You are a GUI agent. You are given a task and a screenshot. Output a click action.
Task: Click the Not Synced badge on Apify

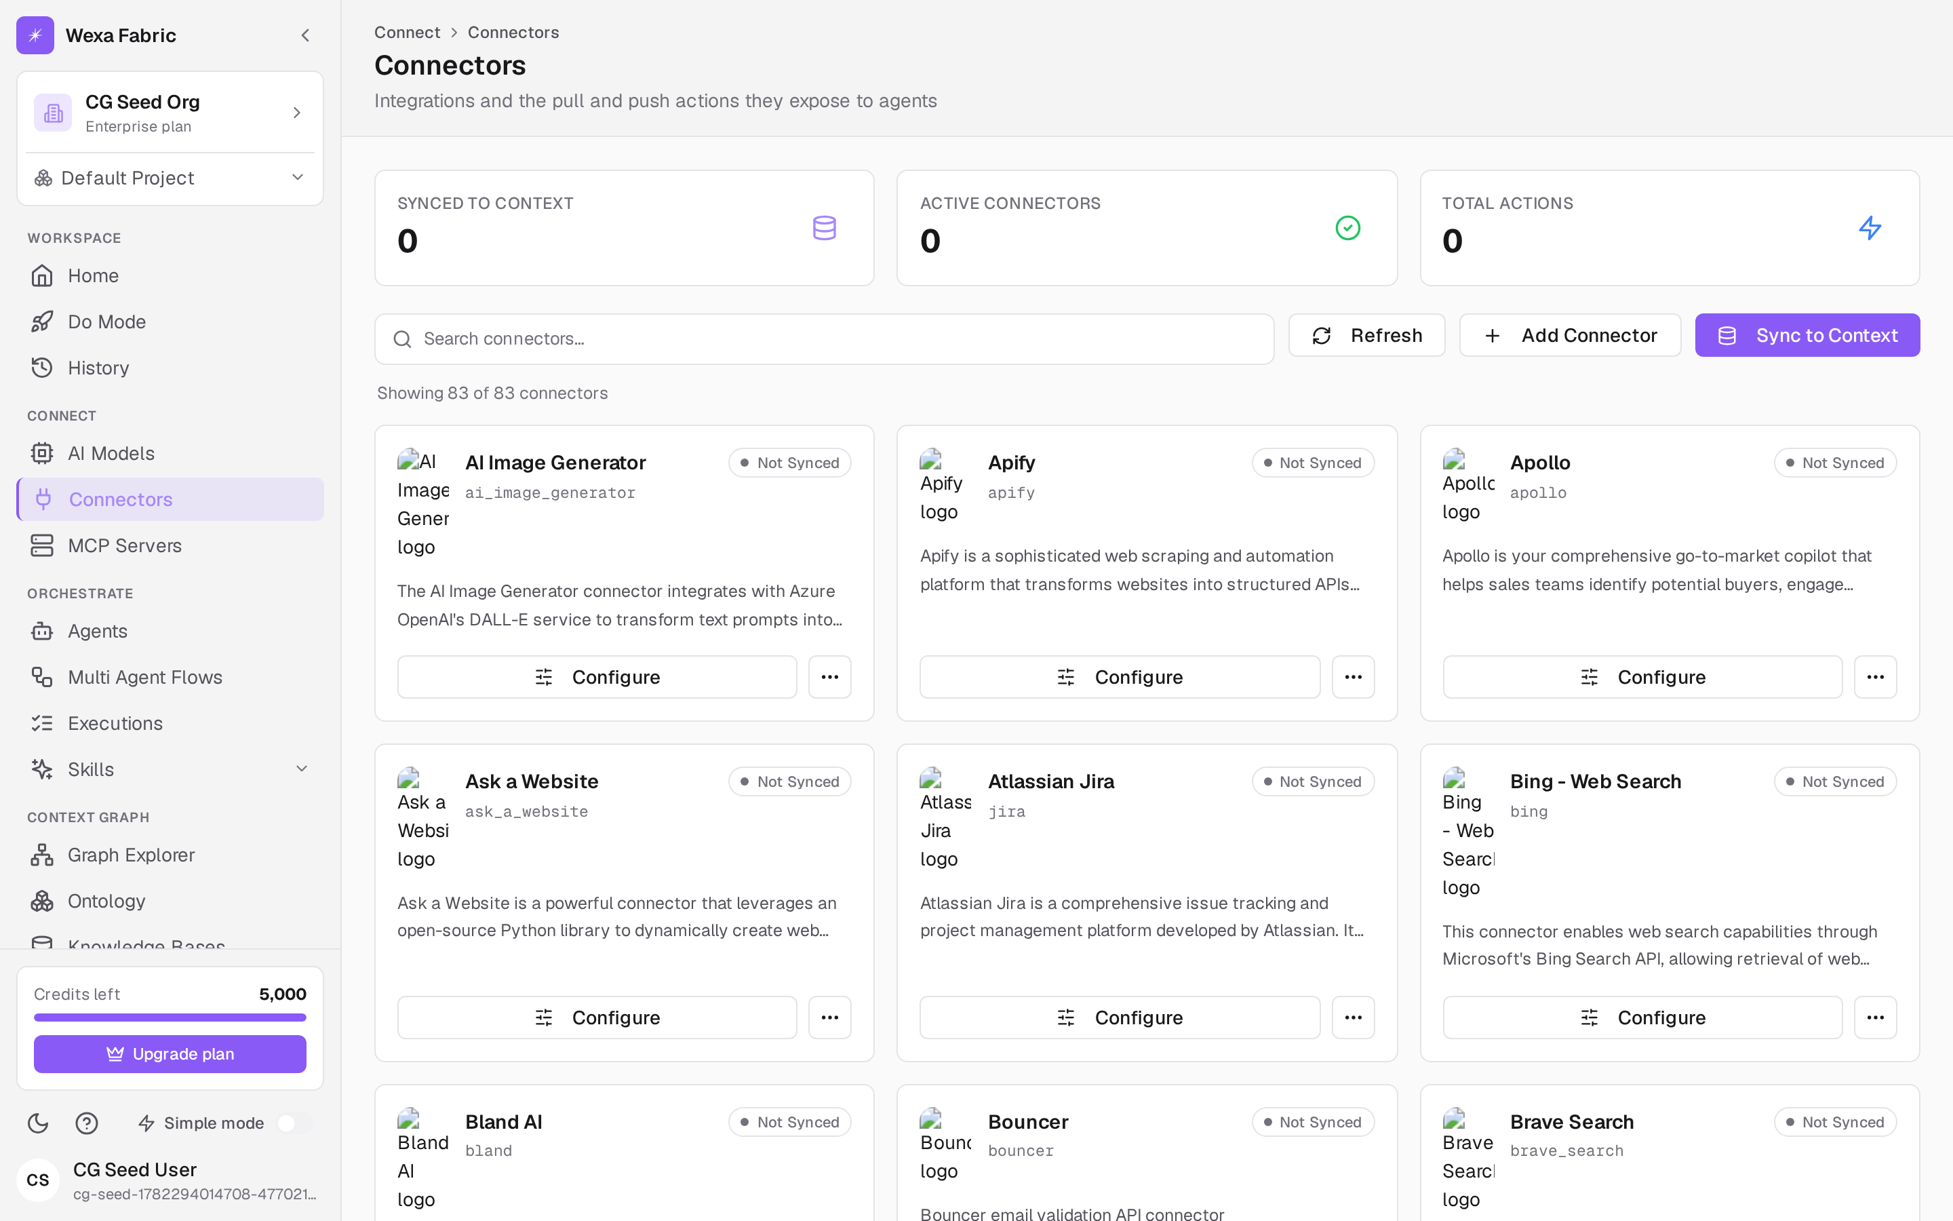tap(1312, 463)
